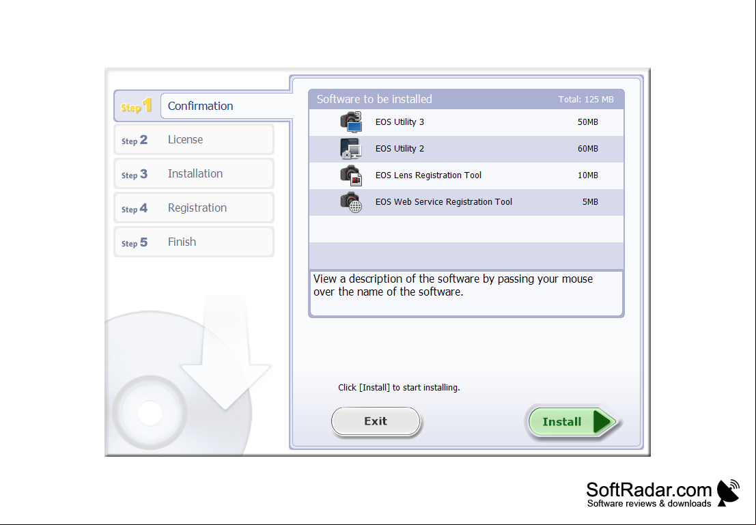Click the 5MB size value
The height and width of the screenshot is (525, 756).
590,202
